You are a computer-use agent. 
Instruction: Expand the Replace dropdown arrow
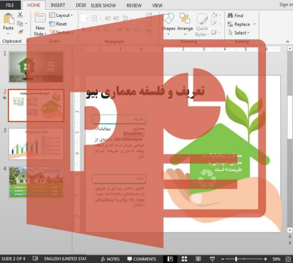tap(254, 24)
